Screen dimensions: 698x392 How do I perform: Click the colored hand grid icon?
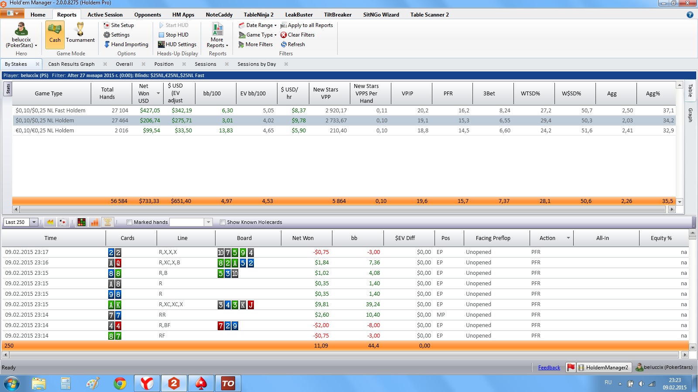(x=82, y=222)
